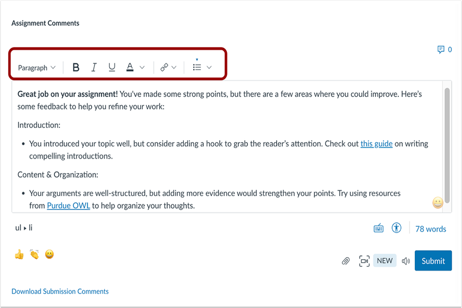
Task: Select the grinning face emoji reaction
Action: pyautogui.click(x=49, y=254)
